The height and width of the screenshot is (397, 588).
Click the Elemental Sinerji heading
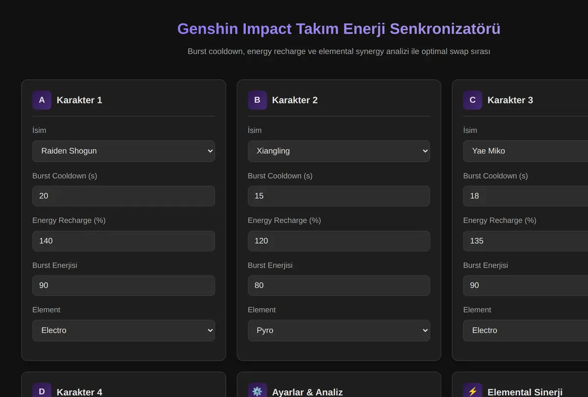pos(525,392)
